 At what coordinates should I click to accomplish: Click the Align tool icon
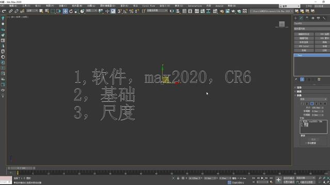point(178,11)
